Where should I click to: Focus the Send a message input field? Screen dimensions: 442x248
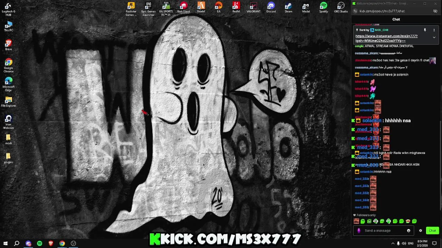383,231
